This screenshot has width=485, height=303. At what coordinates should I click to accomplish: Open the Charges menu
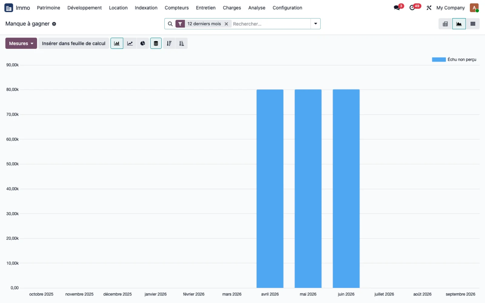pos(232,8)
